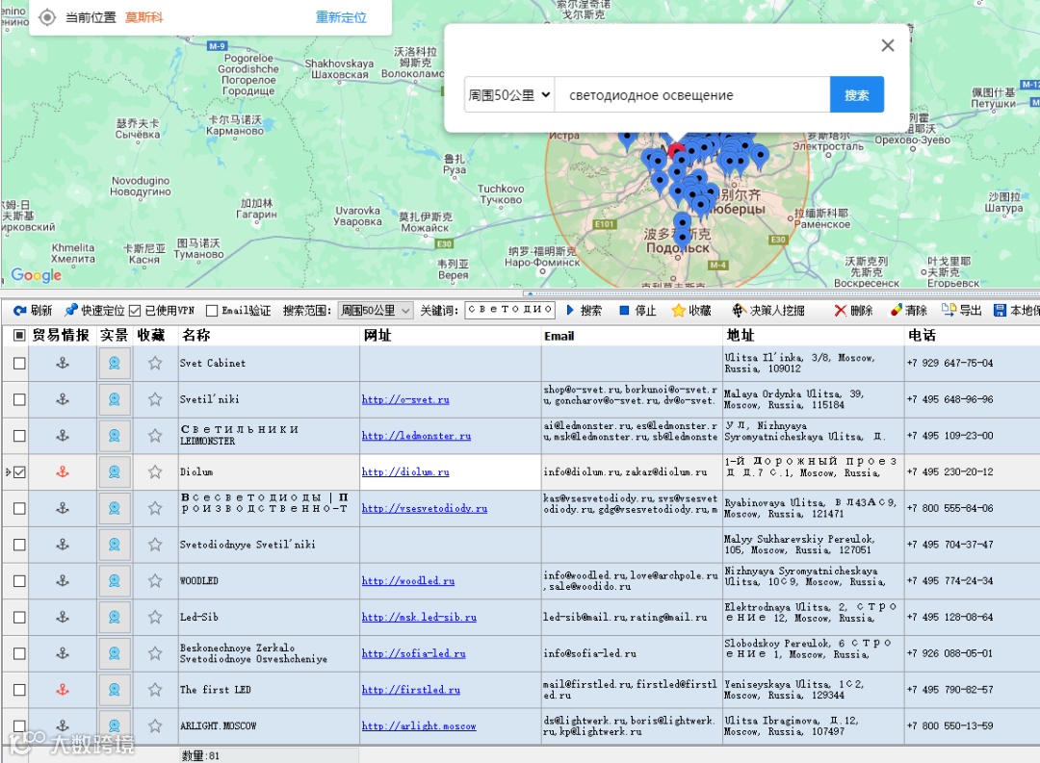Star the Svet Cabinet row as favorite
1040x763 pixels.
(x=154, y=364)
